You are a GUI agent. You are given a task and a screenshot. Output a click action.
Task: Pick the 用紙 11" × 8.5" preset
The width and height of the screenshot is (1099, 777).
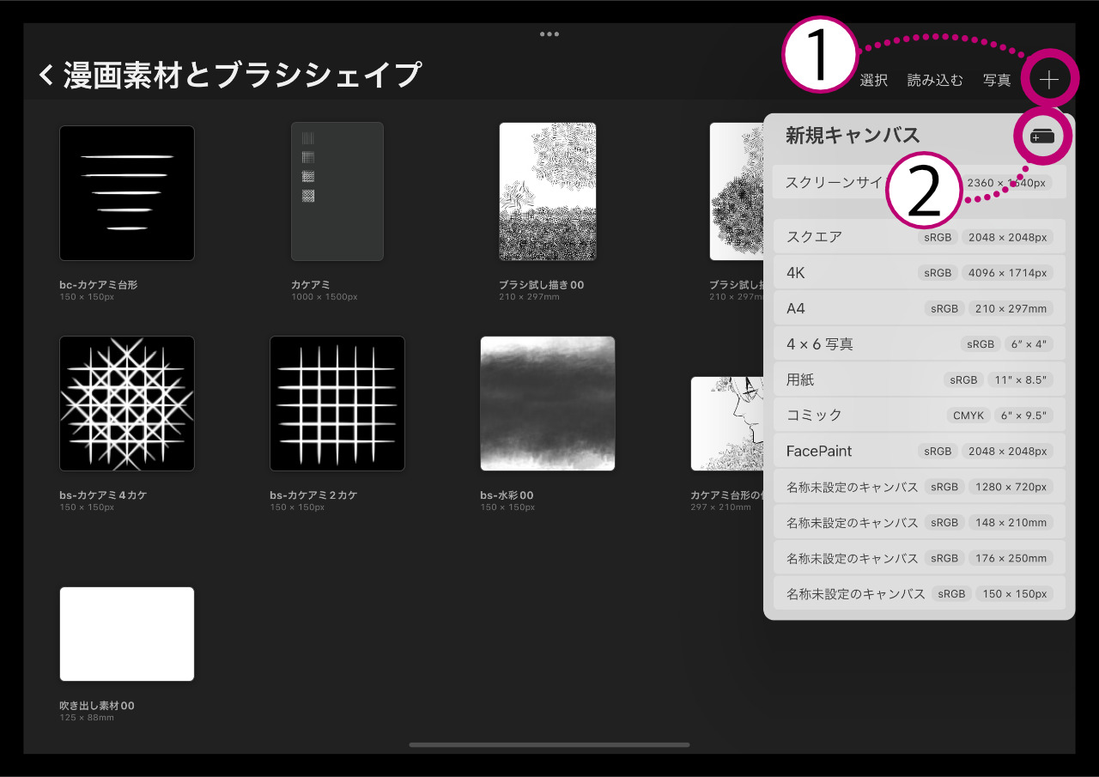point(919,379)
